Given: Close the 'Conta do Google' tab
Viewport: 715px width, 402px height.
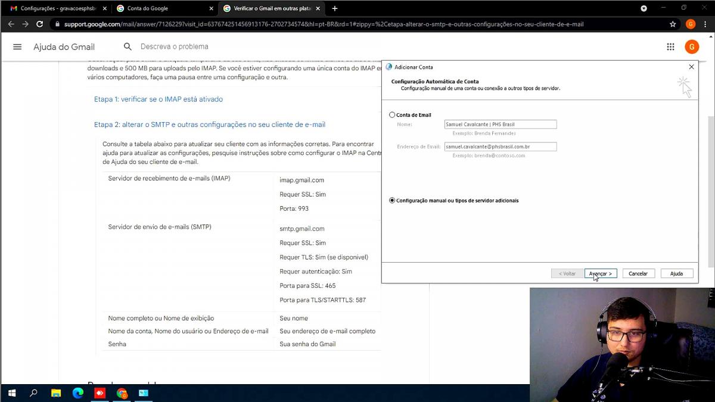Looking at the screenshot, I should tap(211, 8).
